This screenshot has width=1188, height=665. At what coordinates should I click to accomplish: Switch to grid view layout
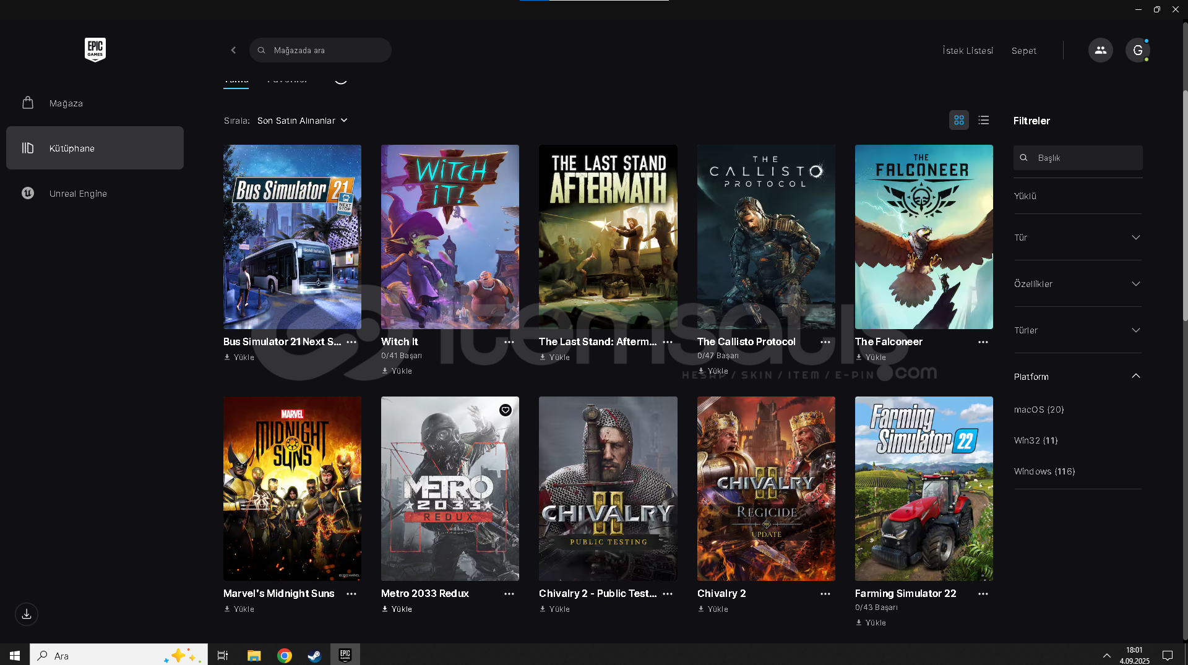click(x=959, y=120)
